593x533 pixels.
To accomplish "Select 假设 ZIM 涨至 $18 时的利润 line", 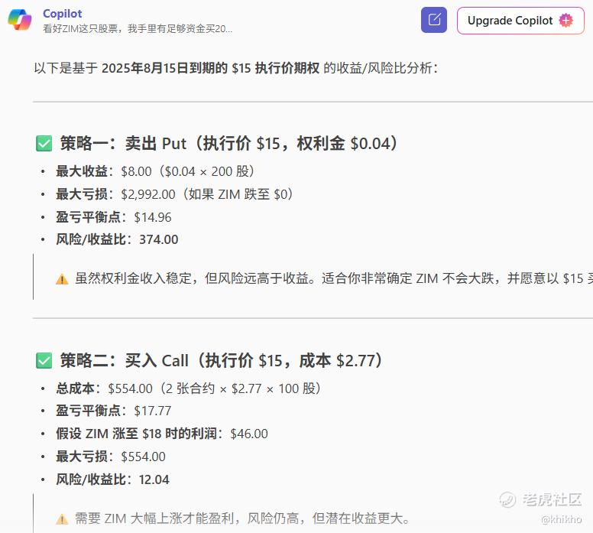I will [162, 434].
